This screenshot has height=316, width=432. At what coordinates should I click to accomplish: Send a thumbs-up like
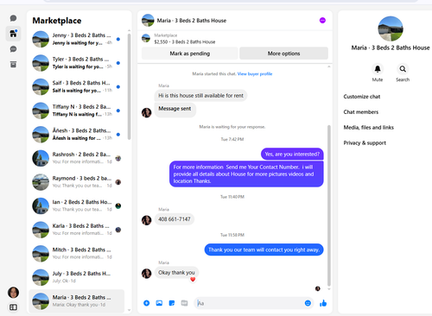coord(323,303)
